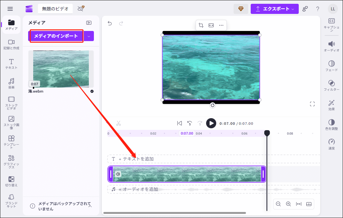This screenshot has height=218, width=343.
Task: Zoom into timeline with the magnifier icon
Action: pos(288,204)
